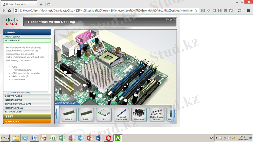The image size is (253, 142).
Task: Click the speech bubble toolbar icon
Action: 239,11
